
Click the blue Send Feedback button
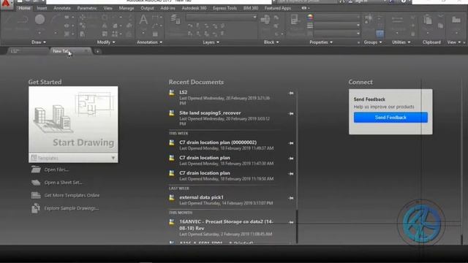tap(390, 117)
